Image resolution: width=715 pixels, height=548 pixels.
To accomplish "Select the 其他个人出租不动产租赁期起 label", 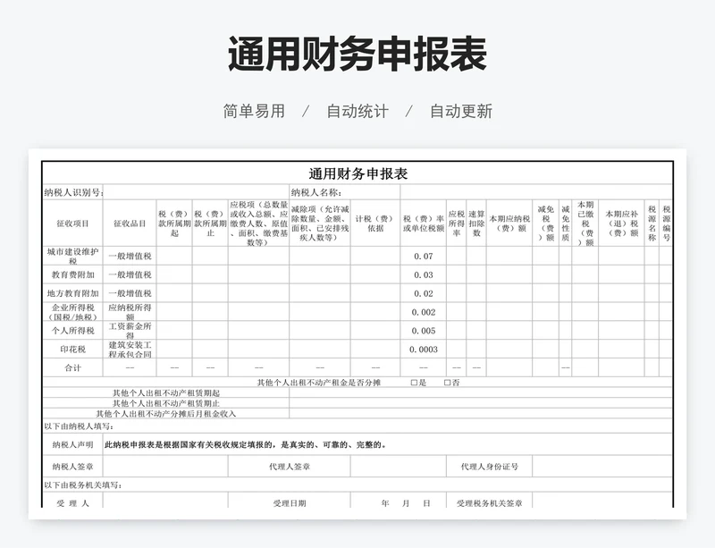I will tap(166, 392).
